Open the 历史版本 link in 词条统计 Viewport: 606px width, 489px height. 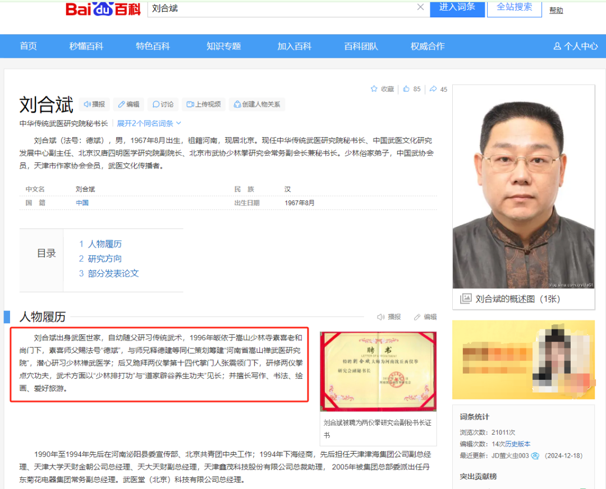pos(518,444)
